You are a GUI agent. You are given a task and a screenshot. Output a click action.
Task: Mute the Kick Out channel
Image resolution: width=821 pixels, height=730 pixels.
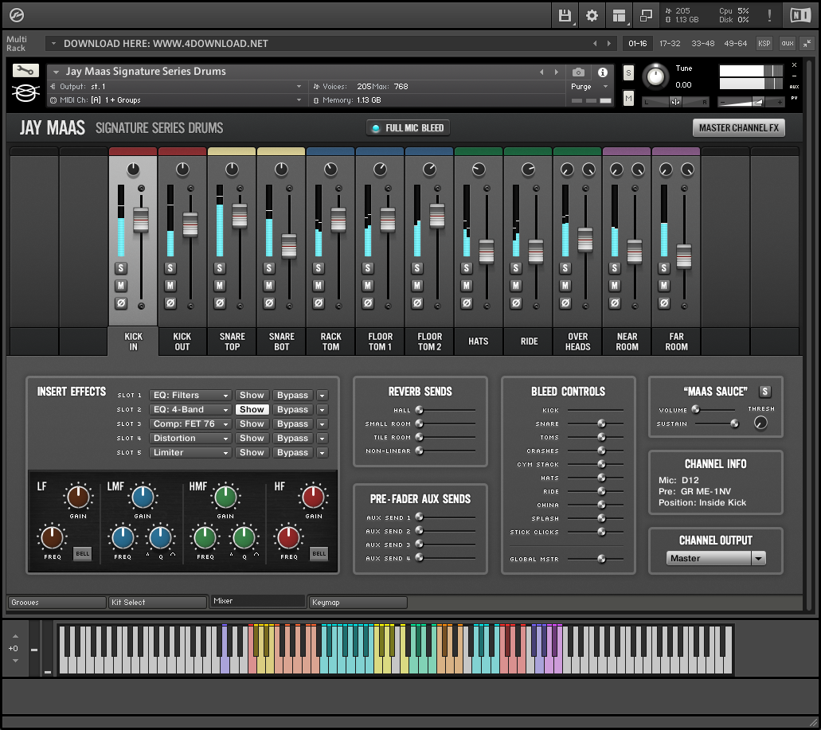click(170, 286)
